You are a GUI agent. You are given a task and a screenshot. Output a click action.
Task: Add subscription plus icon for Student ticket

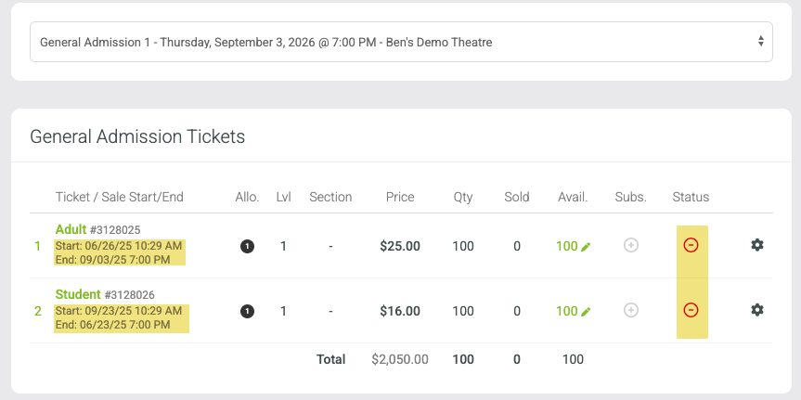point(631,310)
